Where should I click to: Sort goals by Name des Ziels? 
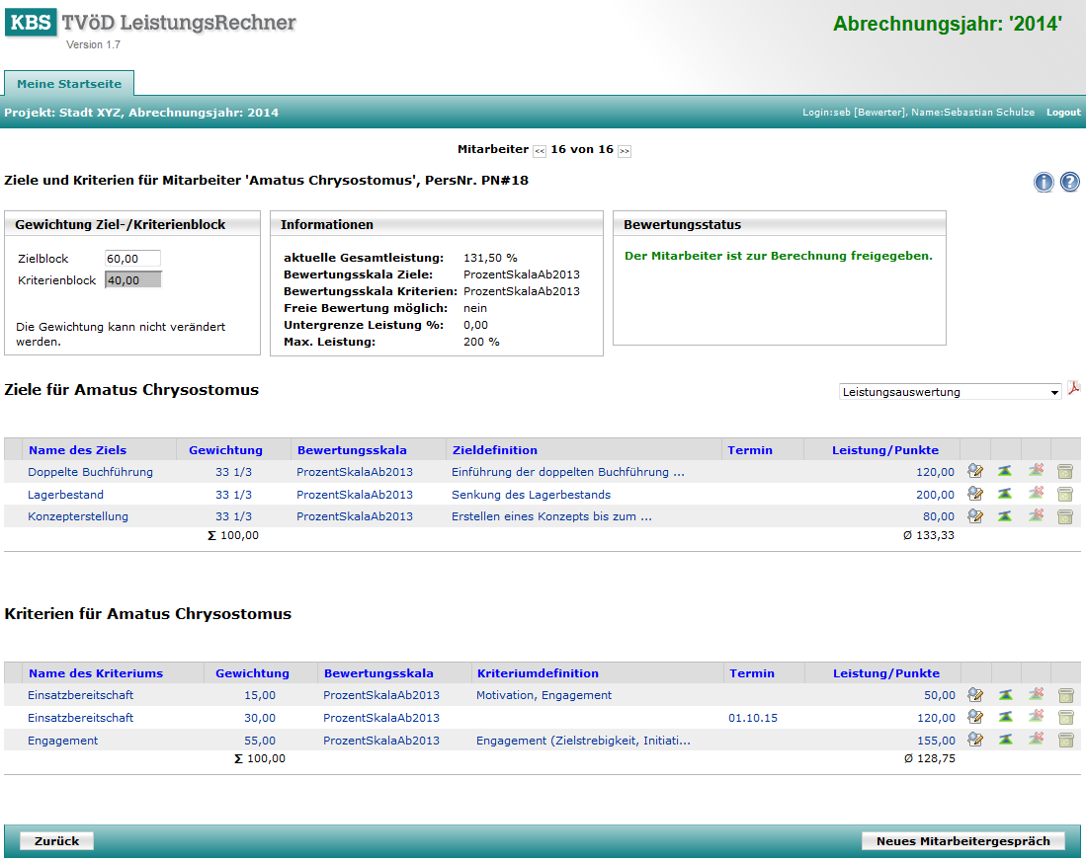click(x=77, y=450)
